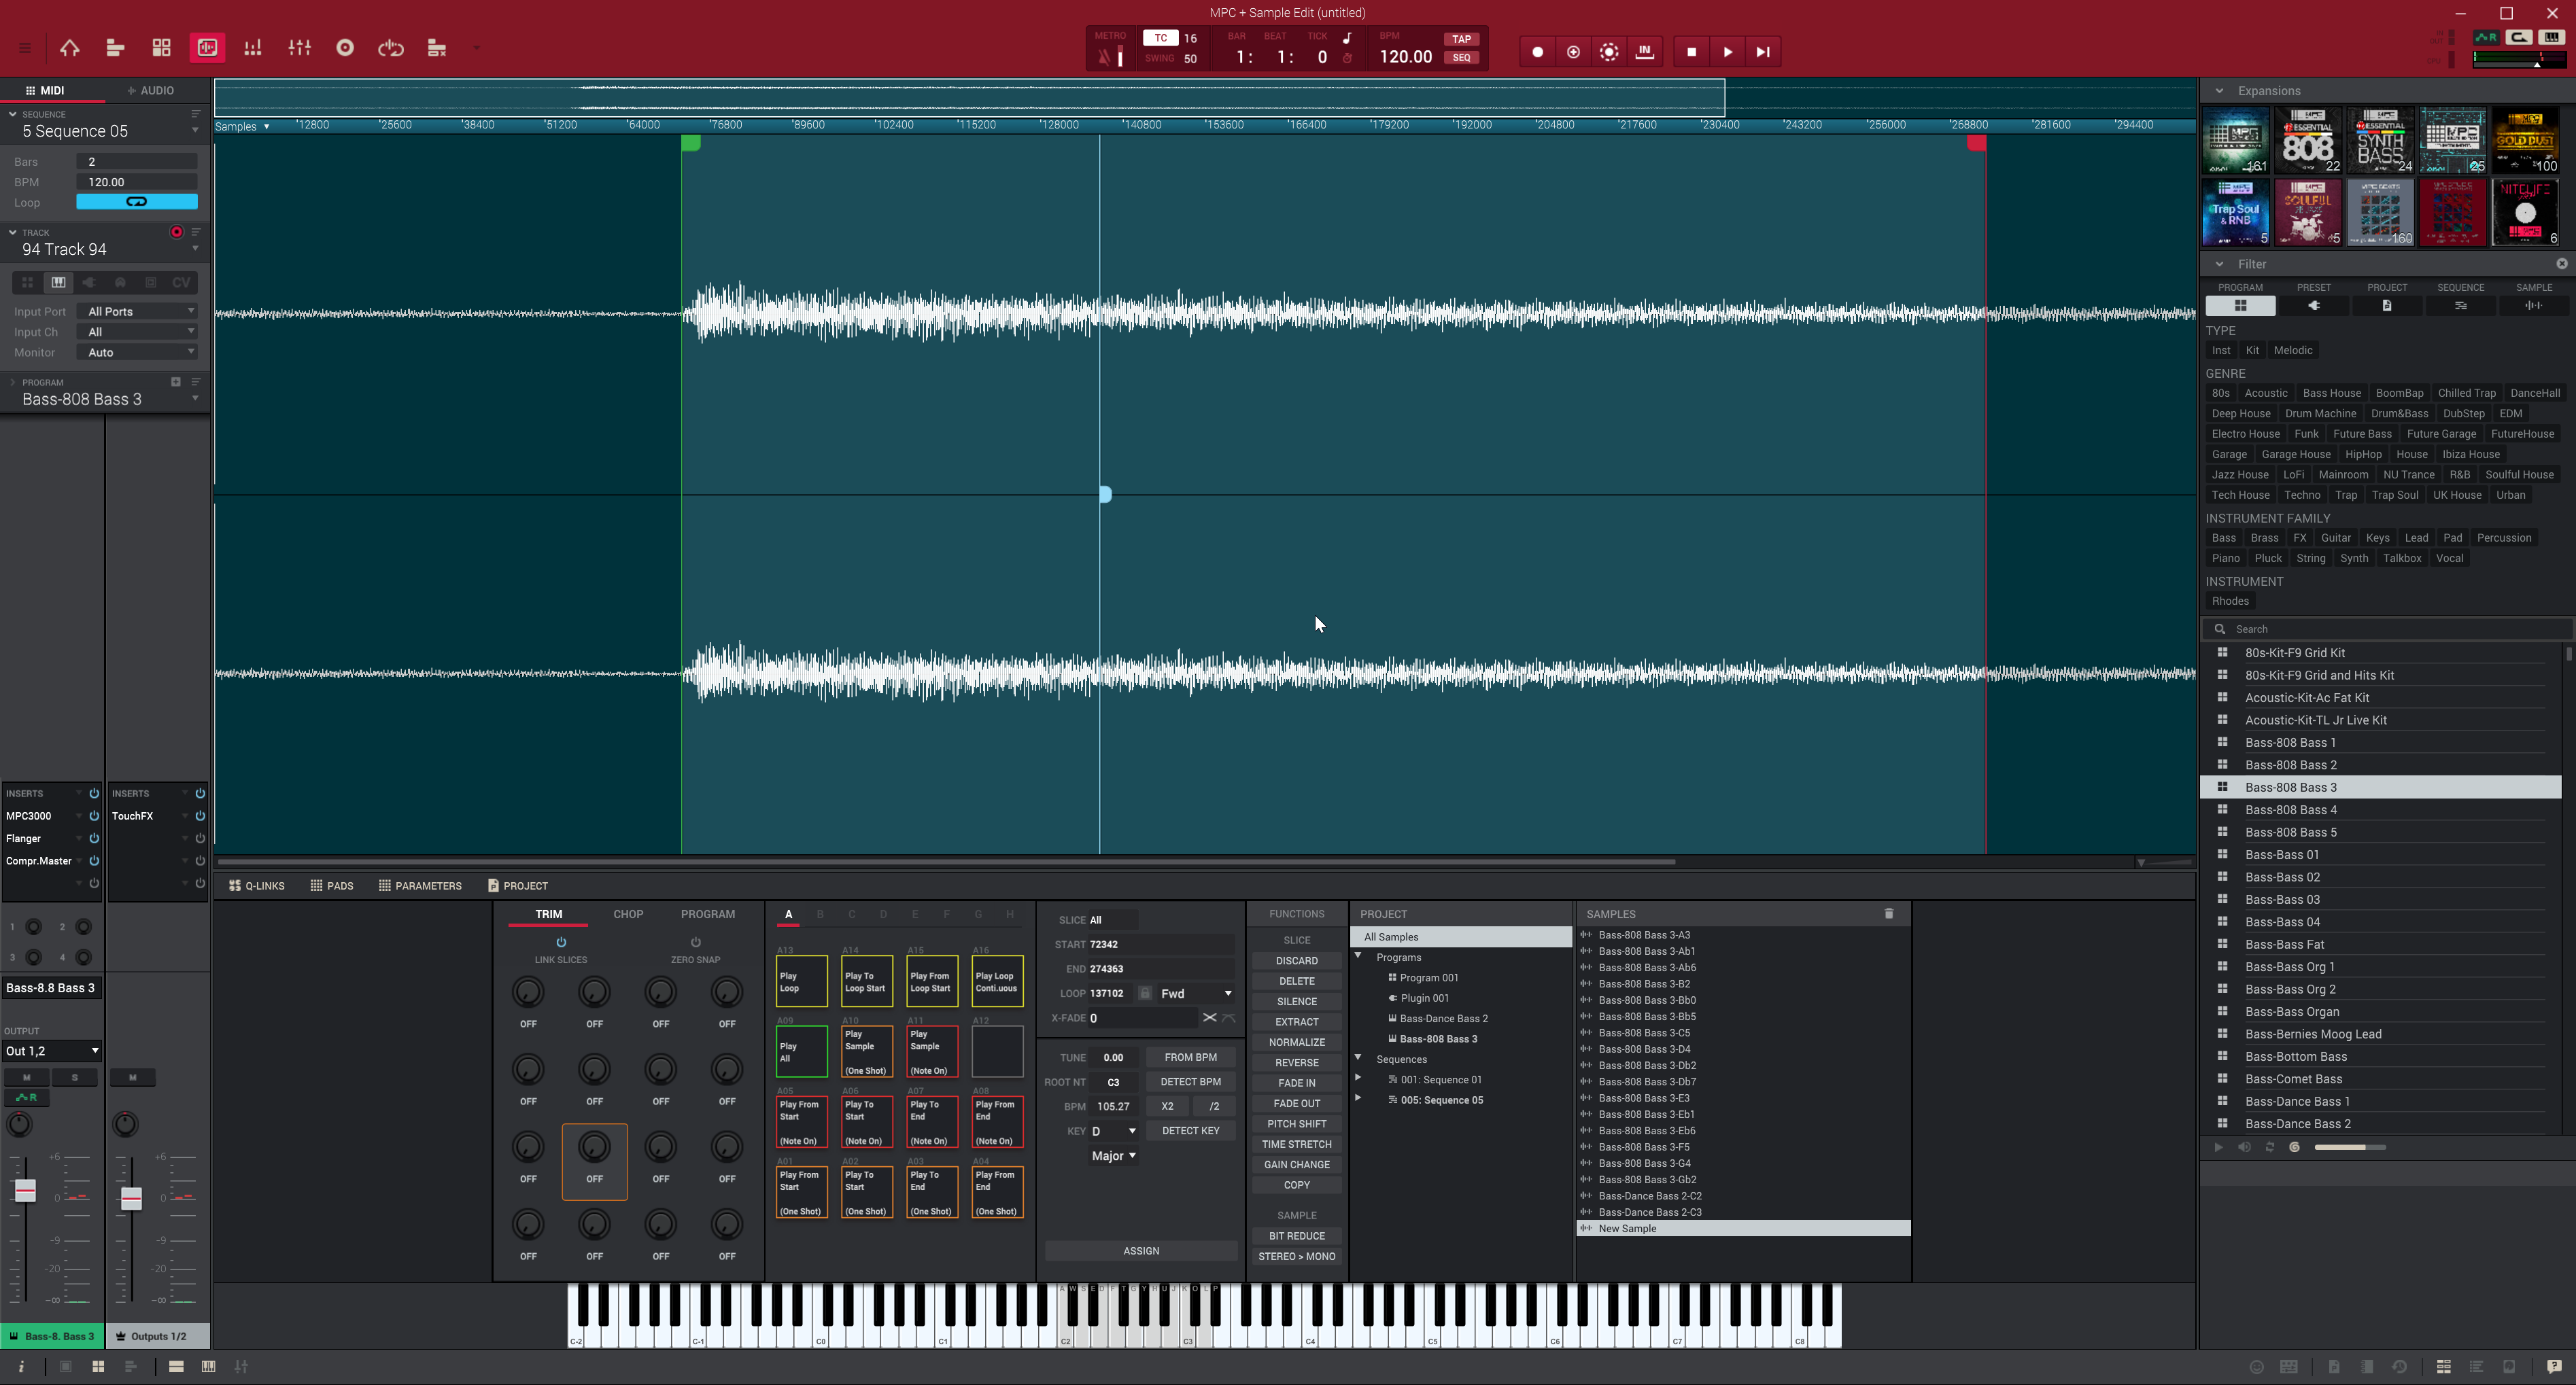Open the Looper icon

click(391, 47)
